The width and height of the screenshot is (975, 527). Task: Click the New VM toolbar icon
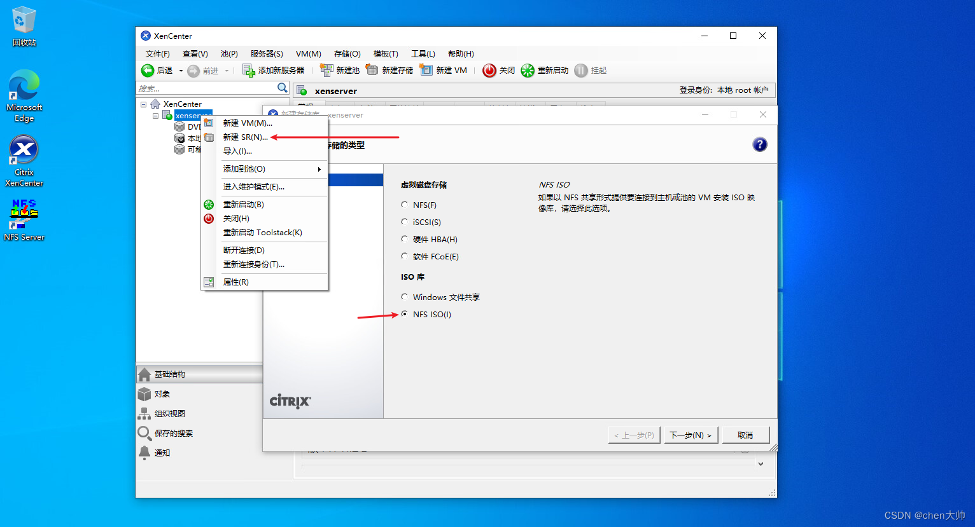[x=426, y=71]
